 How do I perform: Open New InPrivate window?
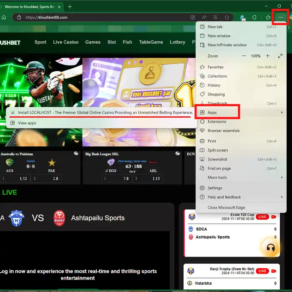[x=241, y=45]
